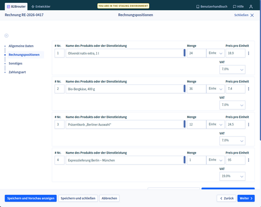The image size is (261, 207).
Task: Edit the Olivenöl nativ extra name field
Action: [x=126, y=53]
